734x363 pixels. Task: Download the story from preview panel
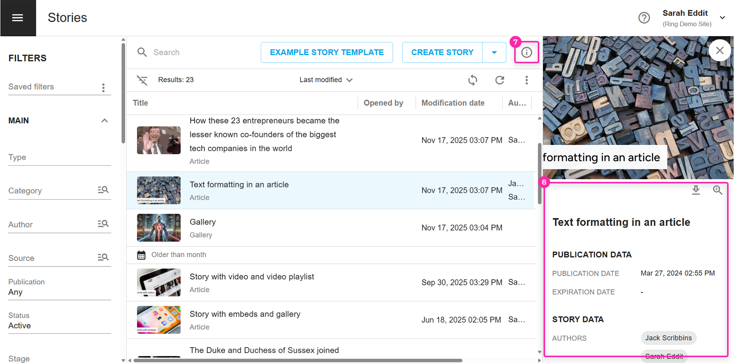[x=696, y=190]
